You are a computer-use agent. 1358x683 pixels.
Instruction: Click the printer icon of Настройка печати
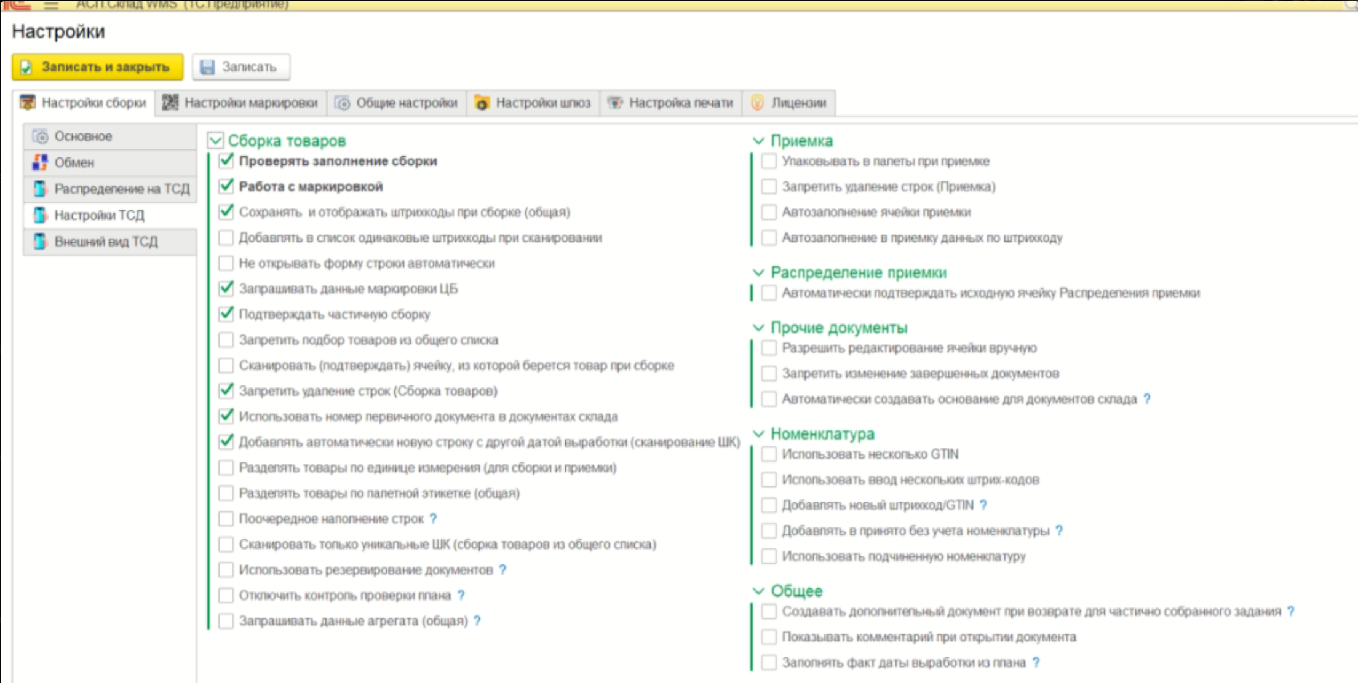pos(616,103)
